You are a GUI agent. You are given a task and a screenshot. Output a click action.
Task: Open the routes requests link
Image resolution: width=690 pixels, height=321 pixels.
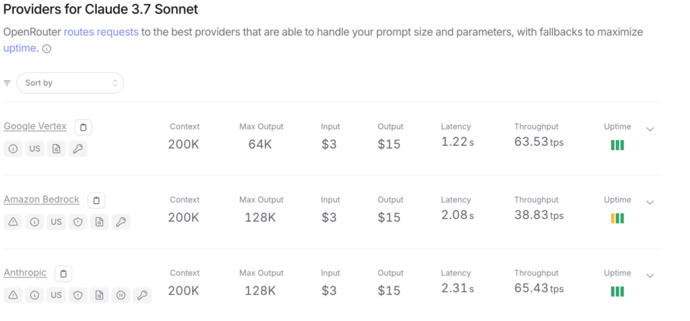click(101, 32)
